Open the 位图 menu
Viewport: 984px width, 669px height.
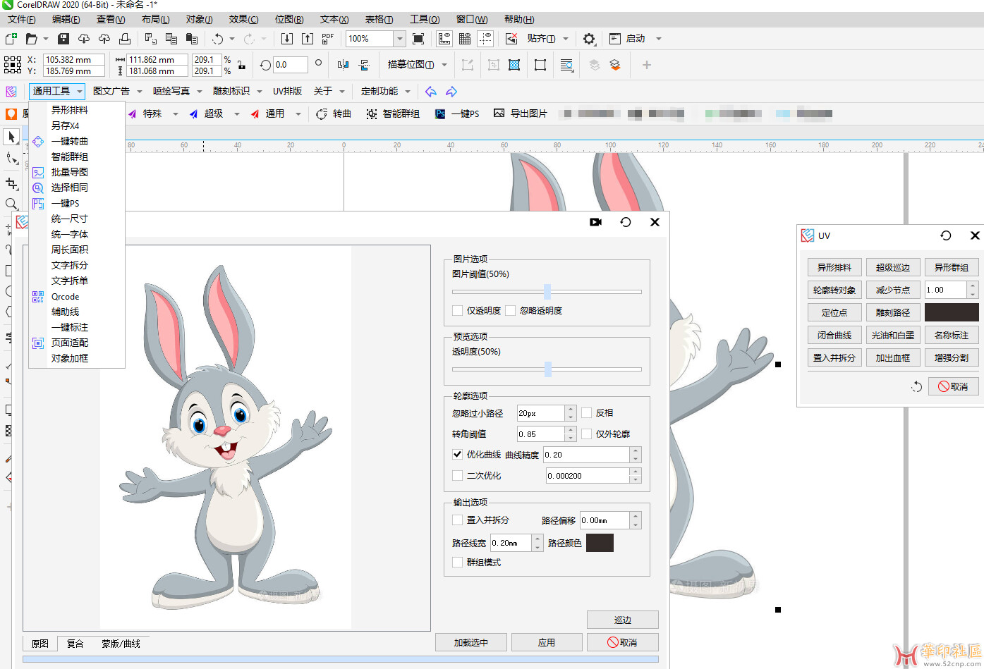tap(289, 19)
